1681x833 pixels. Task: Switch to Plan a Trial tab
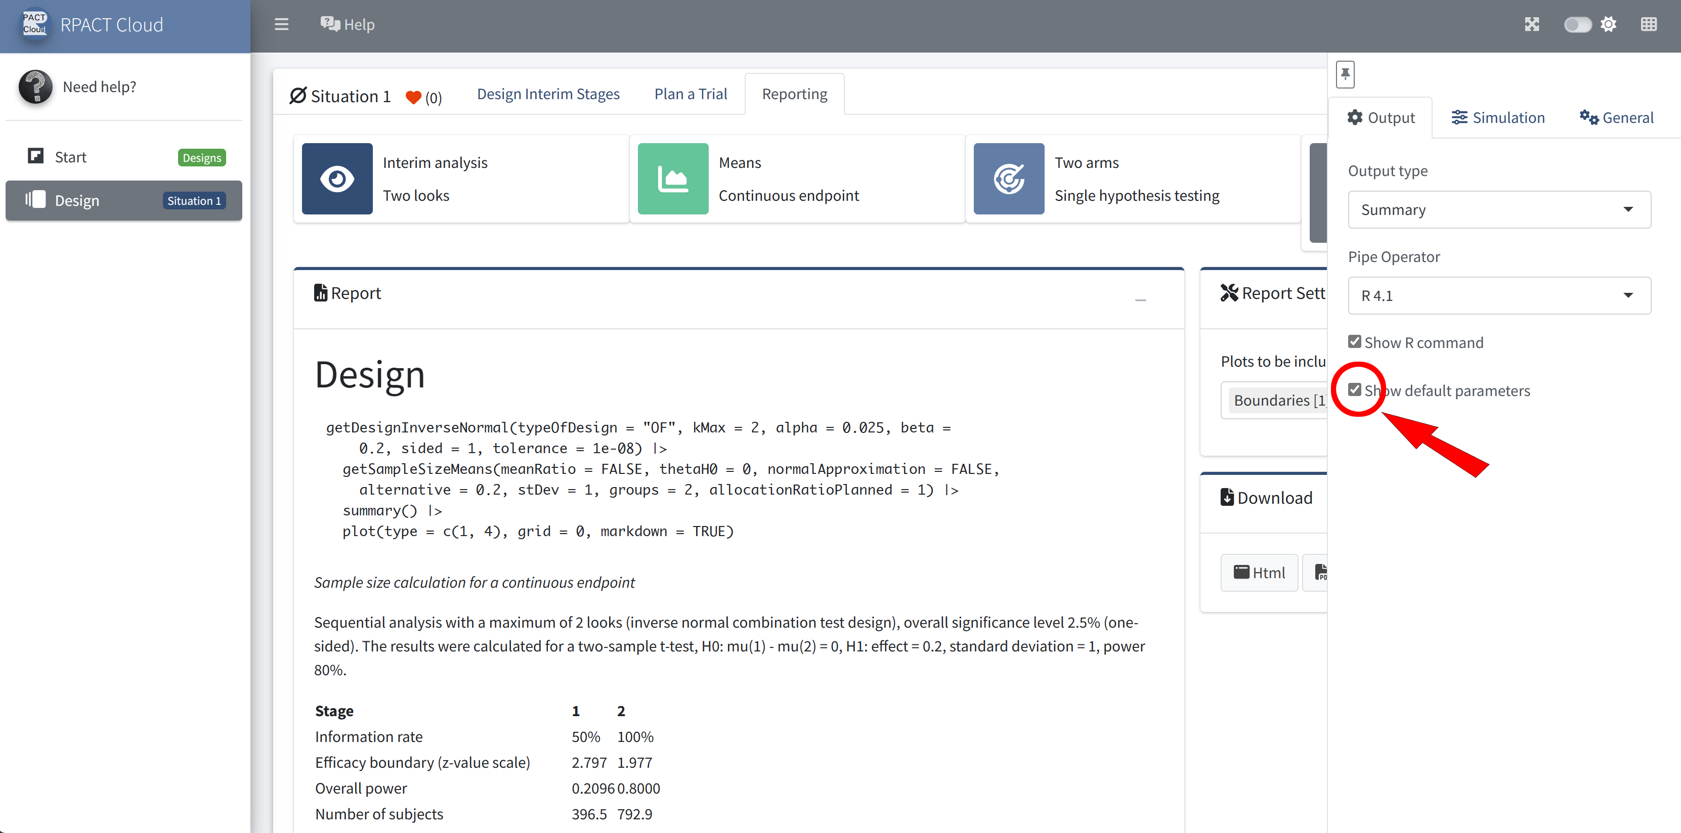691,94
